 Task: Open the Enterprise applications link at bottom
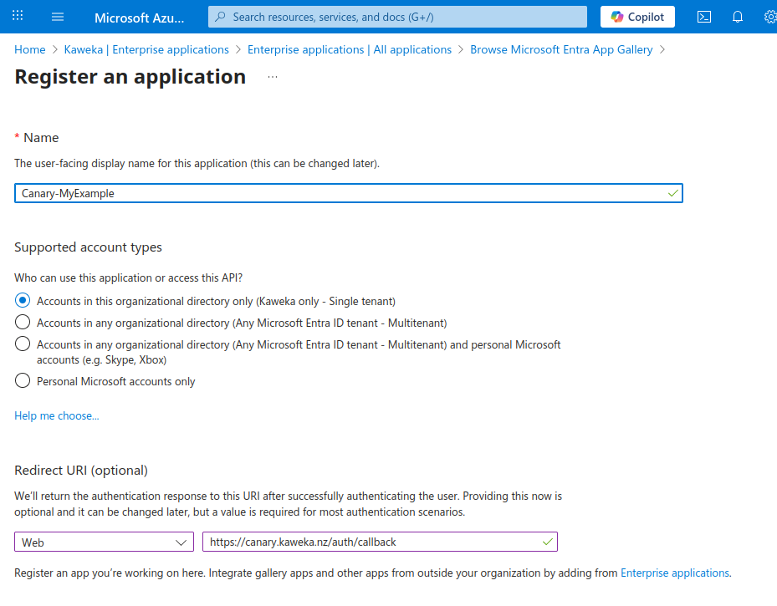click(674, 573)
